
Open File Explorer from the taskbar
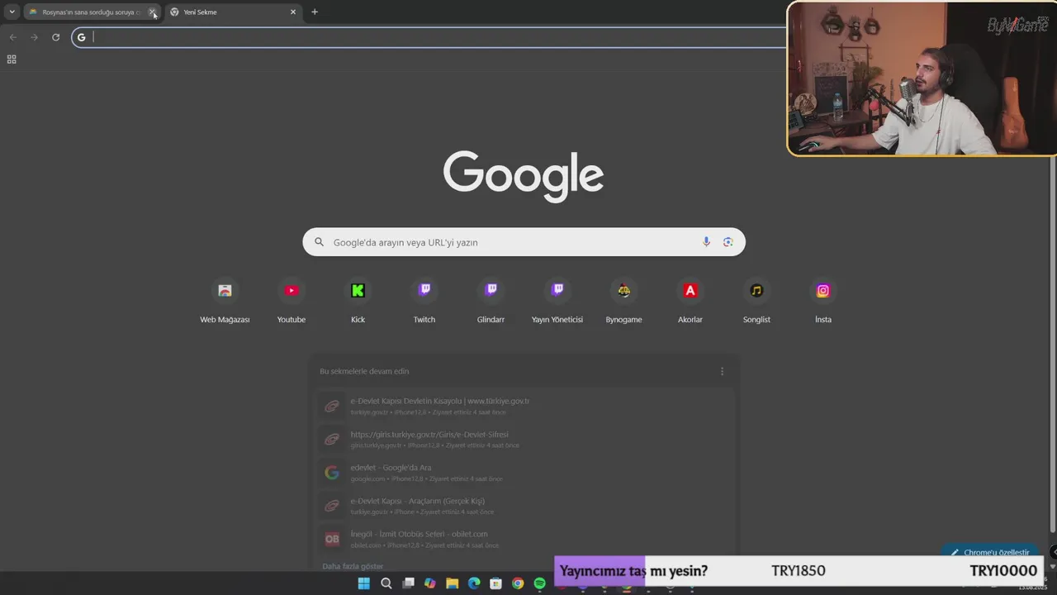pyautogui.click(x=452, y=583)
